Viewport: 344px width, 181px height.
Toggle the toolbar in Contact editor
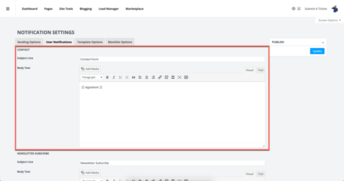point(186,77)
